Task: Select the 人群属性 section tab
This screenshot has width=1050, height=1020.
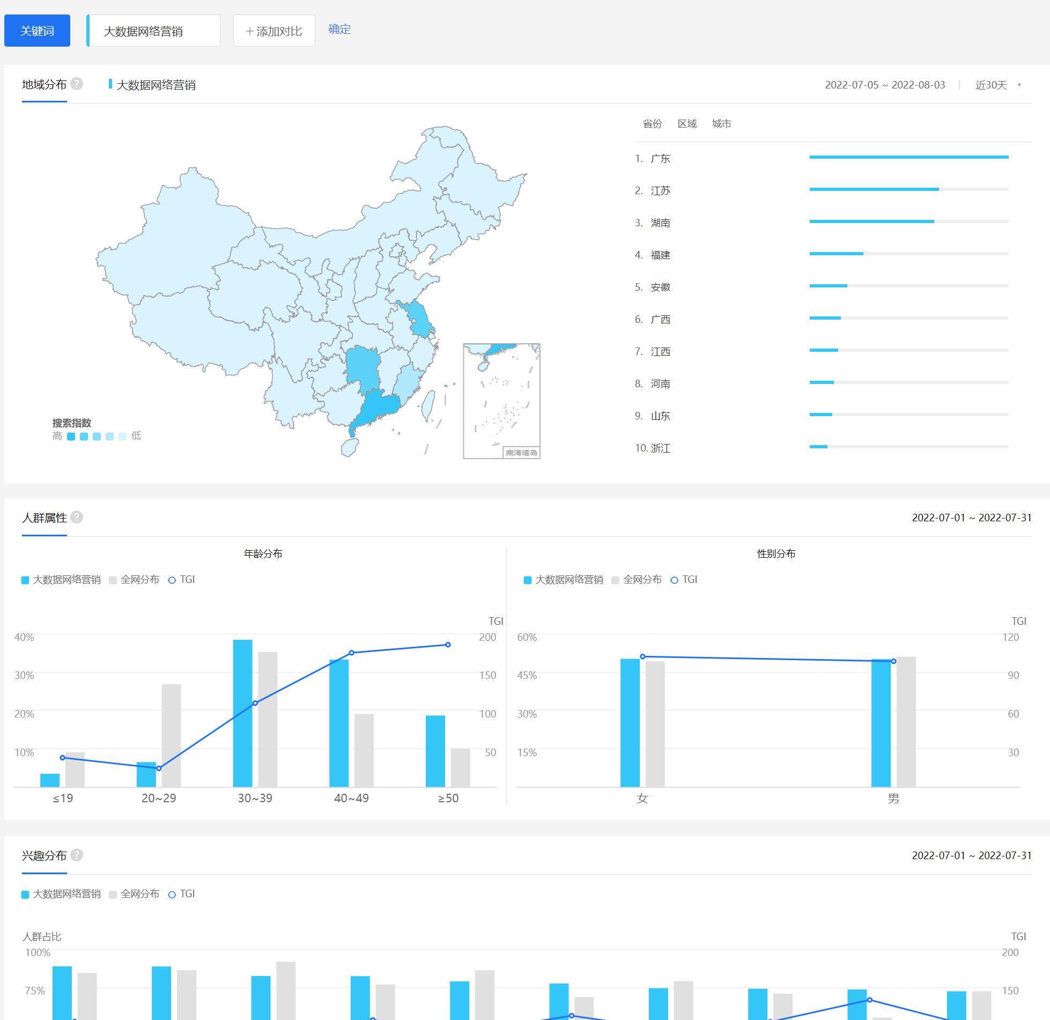Action: 44,518
